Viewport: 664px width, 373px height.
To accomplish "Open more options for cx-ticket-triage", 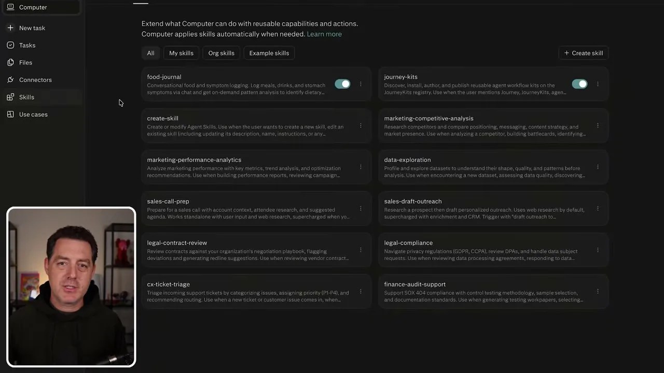I will 361,291.
